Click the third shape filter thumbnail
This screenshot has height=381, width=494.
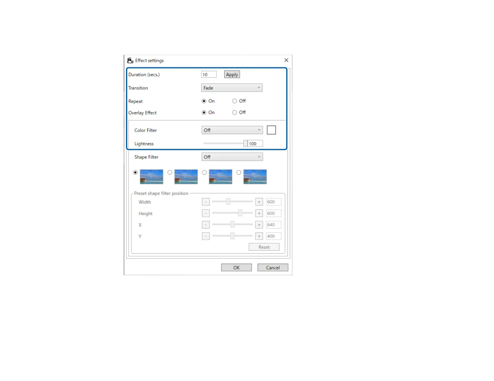point(220,177)
